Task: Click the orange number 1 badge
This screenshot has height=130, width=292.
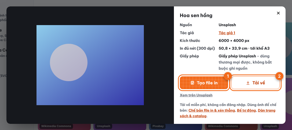Action: [x=228, y=76]
